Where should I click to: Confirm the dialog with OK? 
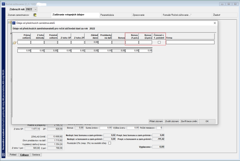coord(207,121)
